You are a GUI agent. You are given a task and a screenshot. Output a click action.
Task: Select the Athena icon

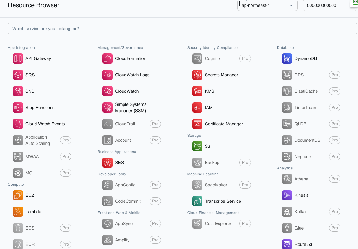click(287, 179)
